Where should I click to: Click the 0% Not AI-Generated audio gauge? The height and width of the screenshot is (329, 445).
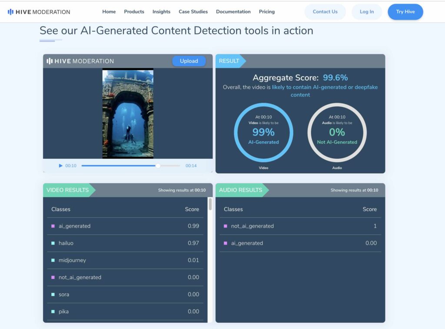(x=337, y=132)
